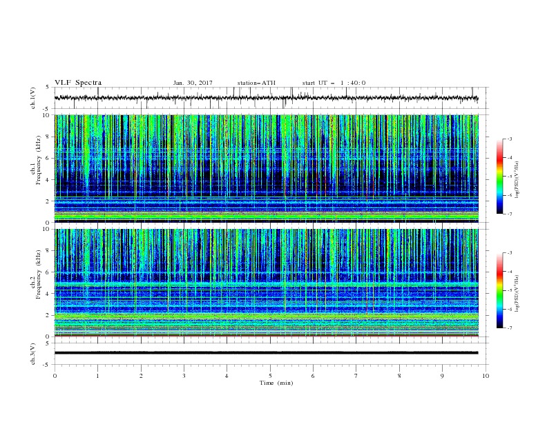The image size is (547, 422).
Task: Click the "-5" tick on the ch.2 colorbar
Action: point(509,290)
